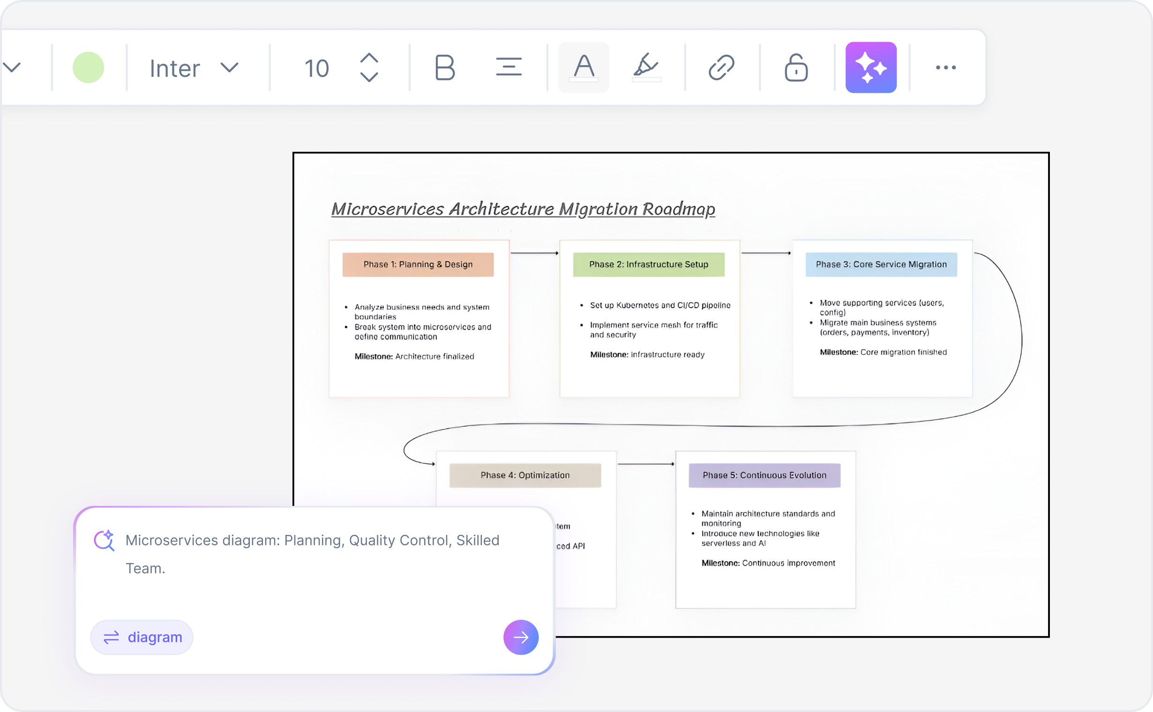
Task: Click the Maintain architecture standards bullet
Action: tap(768, 519)
